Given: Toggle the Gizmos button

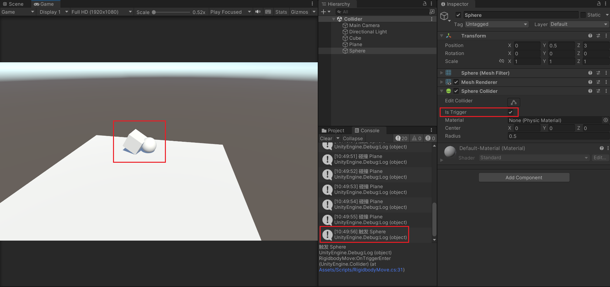Looking at the screenshot, I should click(x=300, y=12).
